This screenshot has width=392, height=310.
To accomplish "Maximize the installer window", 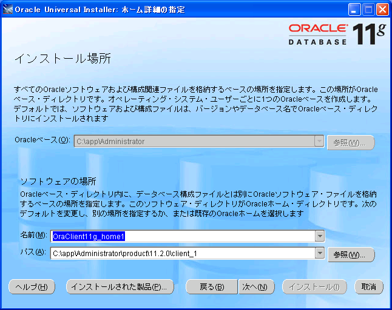I will pos(368,9).
